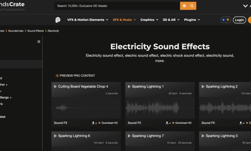Play Cutting Board Vegetable Chop 4 sound

(55, 86)
